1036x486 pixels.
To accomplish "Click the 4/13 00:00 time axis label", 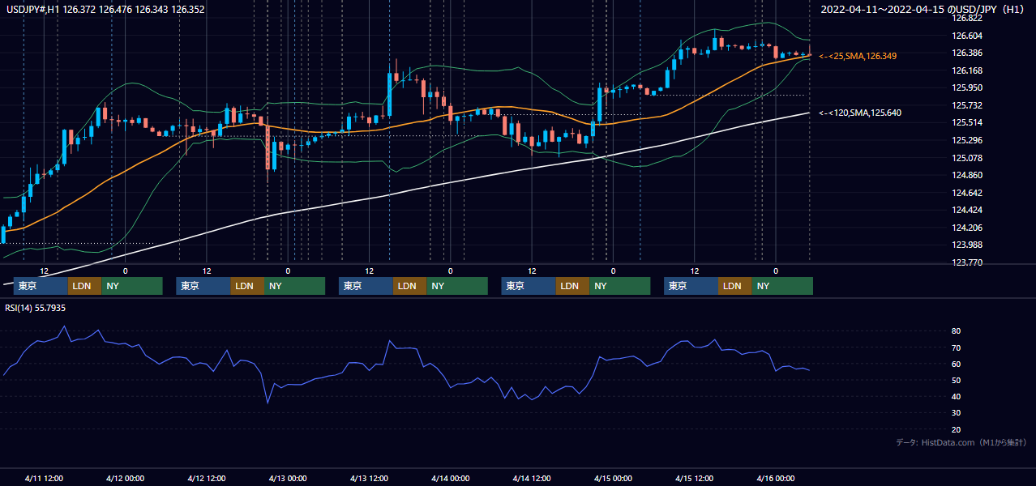I will (x=288, y=479).
